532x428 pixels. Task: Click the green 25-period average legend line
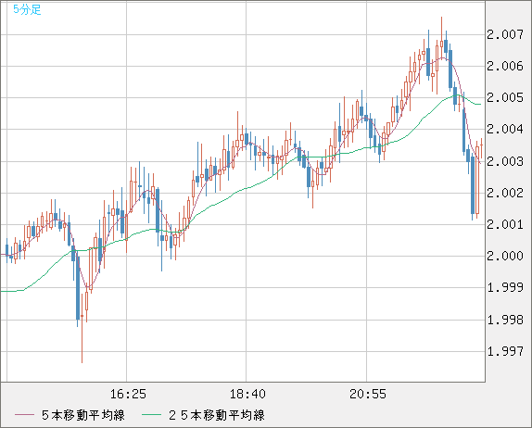point(151,415)
